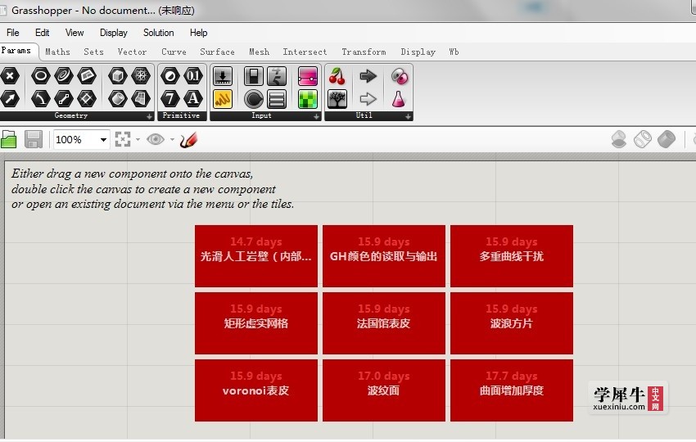
Task: Select the cherries Util icon
Action: [x=337, y=76]
